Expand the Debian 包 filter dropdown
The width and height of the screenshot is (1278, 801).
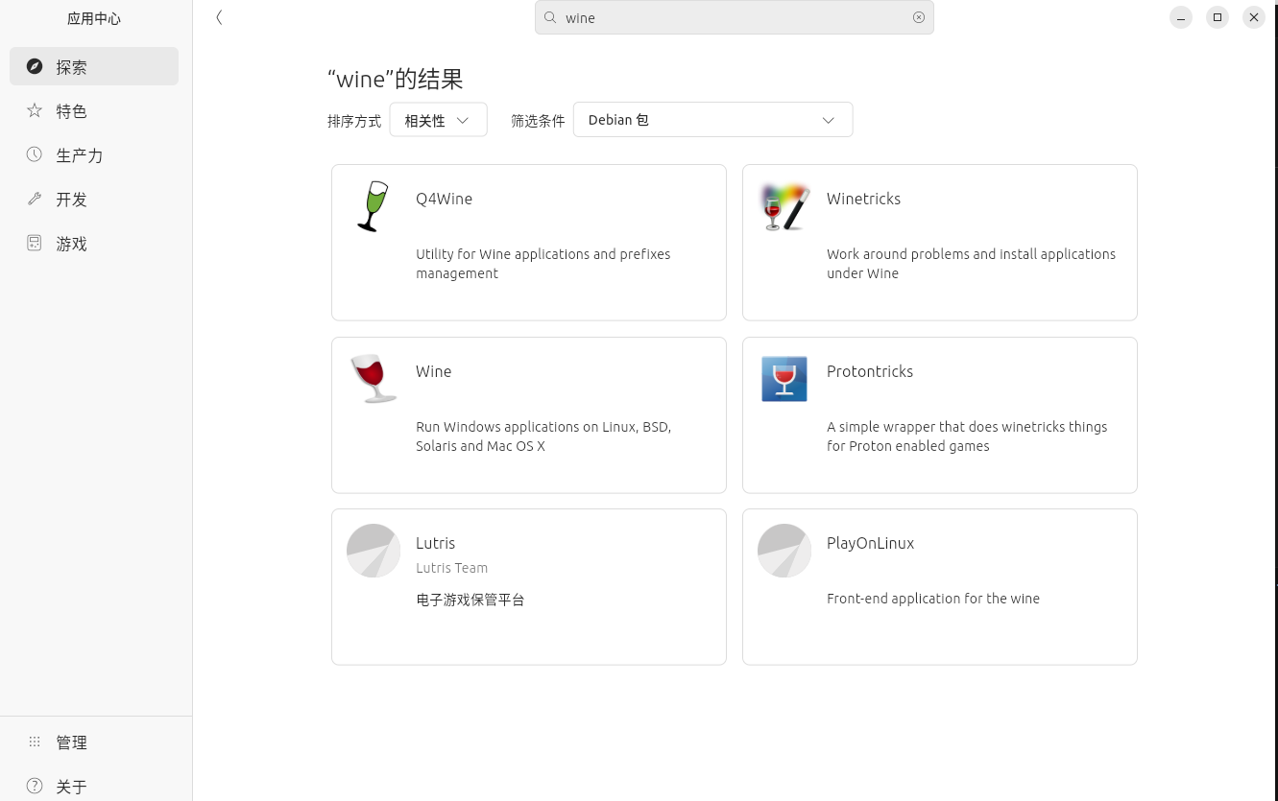click(x=712, y=120)
